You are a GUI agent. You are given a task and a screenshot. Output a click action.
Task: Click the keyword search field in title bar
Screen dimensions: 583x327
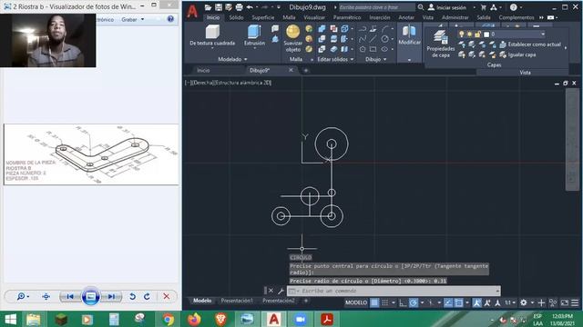377,7
